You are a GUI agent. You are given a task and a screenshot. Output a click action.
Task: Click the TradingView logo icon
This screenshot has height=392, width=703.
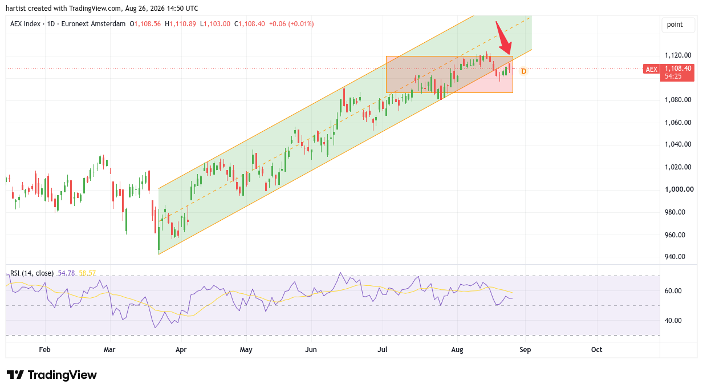(x=15, y=375)
